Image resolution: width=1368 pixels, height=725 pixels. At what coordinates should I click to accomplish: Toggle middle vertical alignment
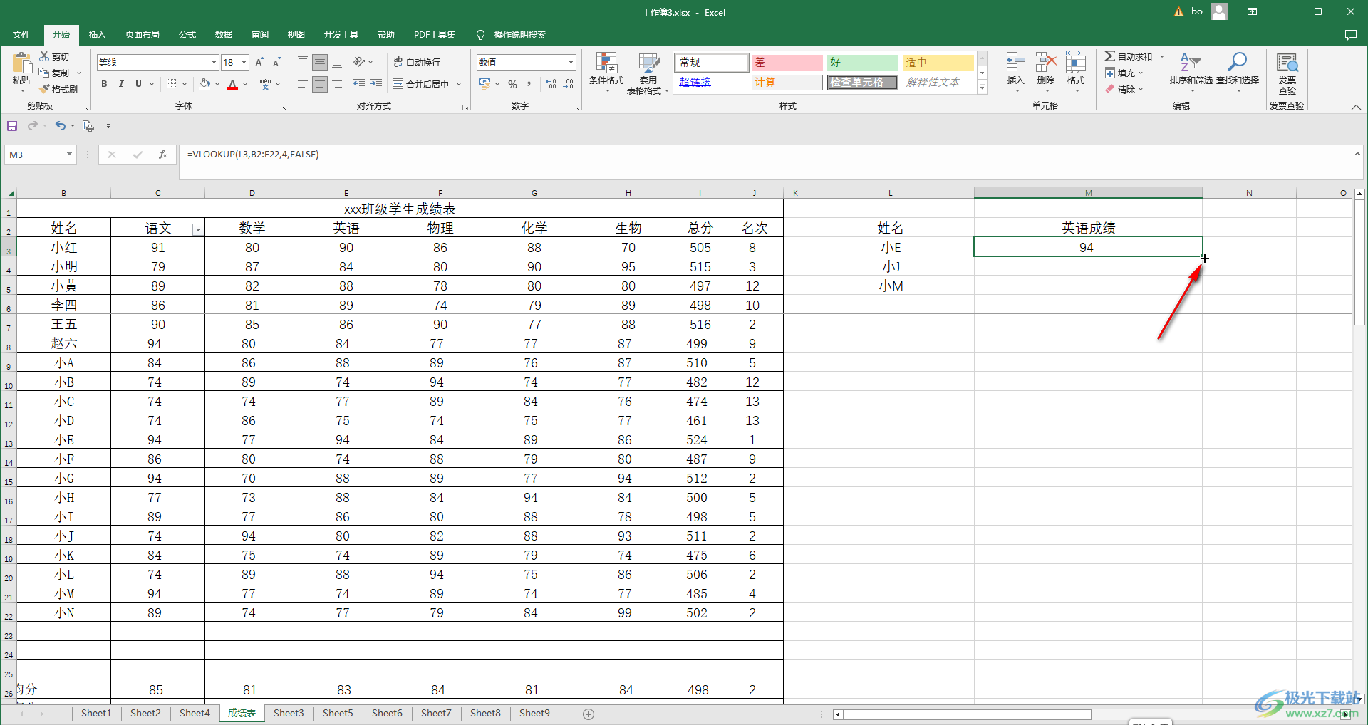point(320,63)
